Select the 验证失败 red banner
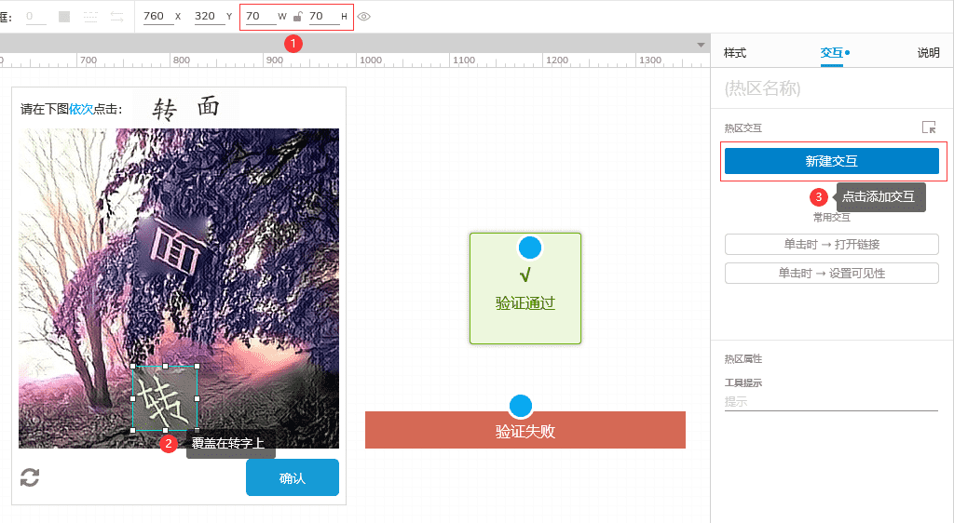 point(525,430)
